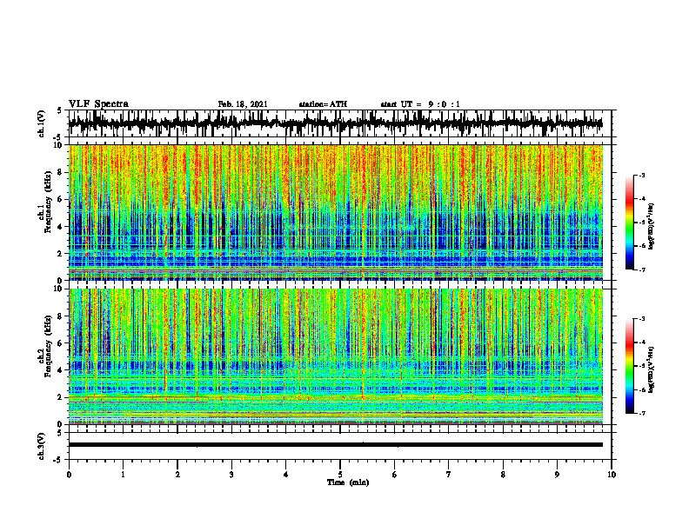Click time axis tick label '8'
The width and height of the screenshot is (689, 532).
click(x=503, y=475)
